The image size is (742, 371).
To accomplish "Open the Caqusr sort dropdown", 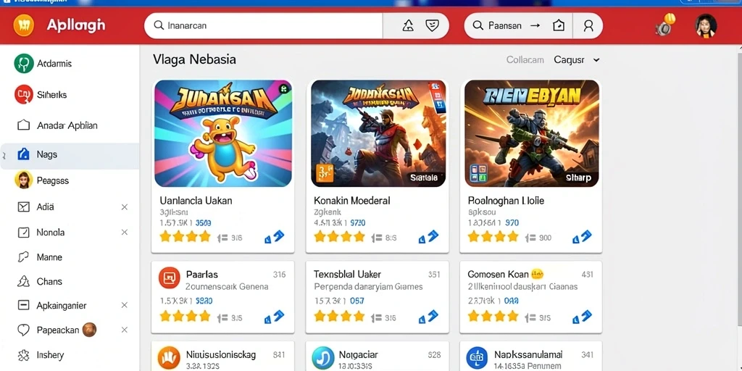I will 577,60.
